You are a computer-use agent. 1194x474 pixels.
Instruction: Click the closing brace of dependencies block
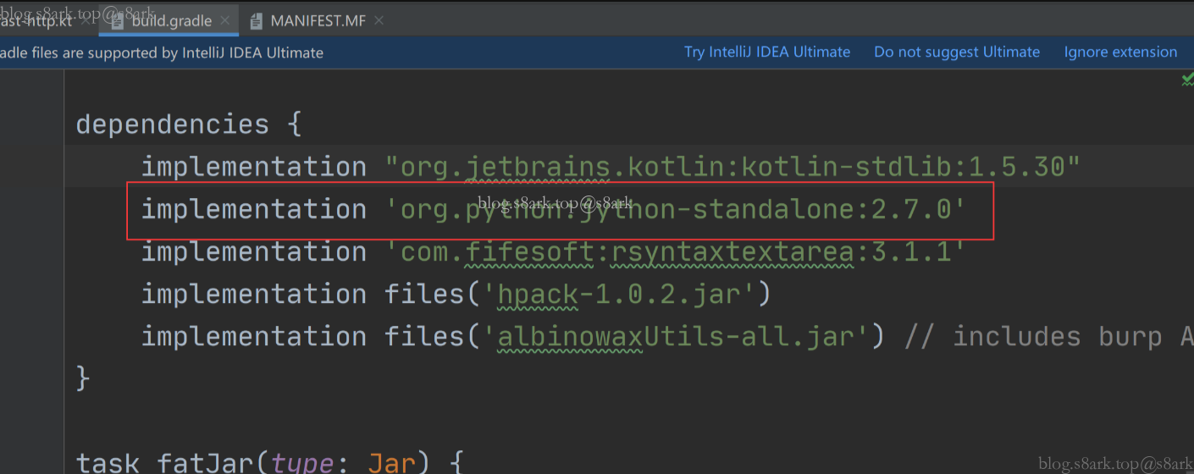tap(82, 378)
